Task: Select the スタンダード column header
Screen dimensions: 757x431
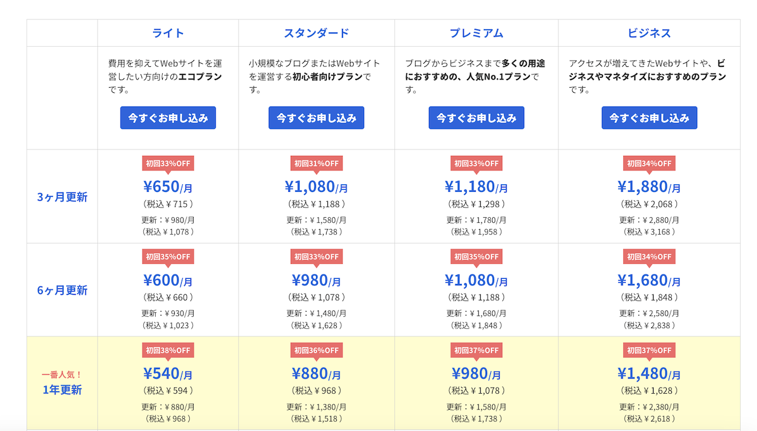Action: (x=316, y=33)
